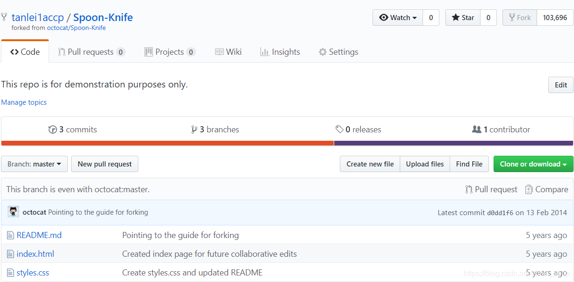View 0 releases page
The height and width of the screenshot is (282, 574).
coord(358,130)
